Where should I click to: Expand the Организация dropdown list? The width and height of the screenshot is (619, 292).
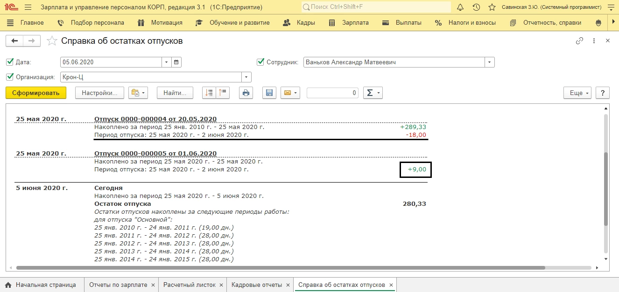click(x=246, y=77)
